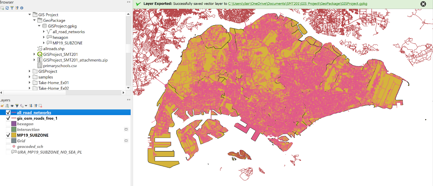Click Collapse All icon in Browser toolbar
This screenshot has height=186, width=433.
click(x=17, y=8)
